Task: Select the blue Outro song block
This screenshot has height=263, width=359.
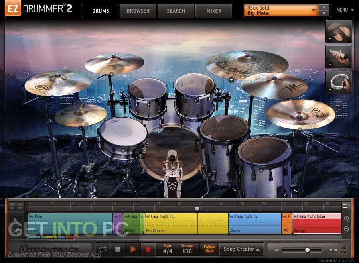Action: coord(255,224)
